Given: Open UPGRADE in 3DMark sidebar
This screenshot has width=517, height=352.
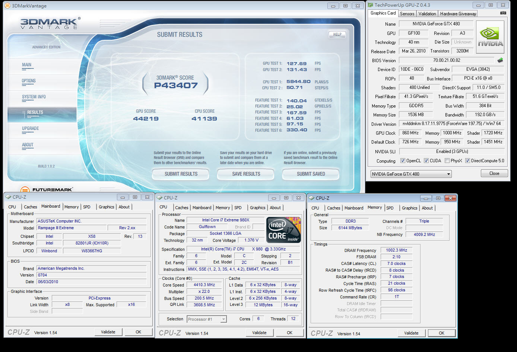Looking at the screenshot, I should 31,128.
